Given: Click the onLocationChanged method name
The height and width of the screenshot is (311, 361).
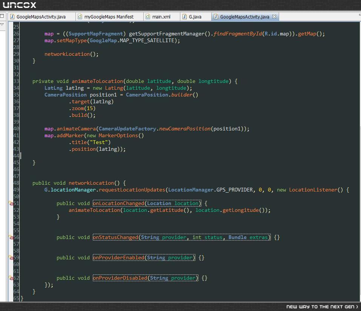Looking at the screenshot, I should click(x=118, y=203).
